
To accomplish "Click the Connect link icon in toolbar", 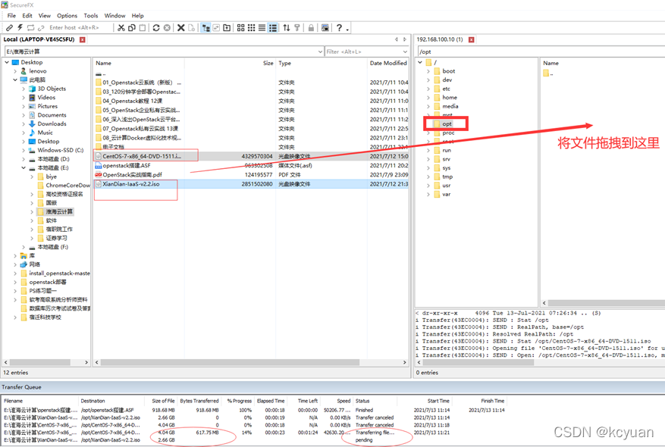I will pyautogui.click(x=9, y=27).
